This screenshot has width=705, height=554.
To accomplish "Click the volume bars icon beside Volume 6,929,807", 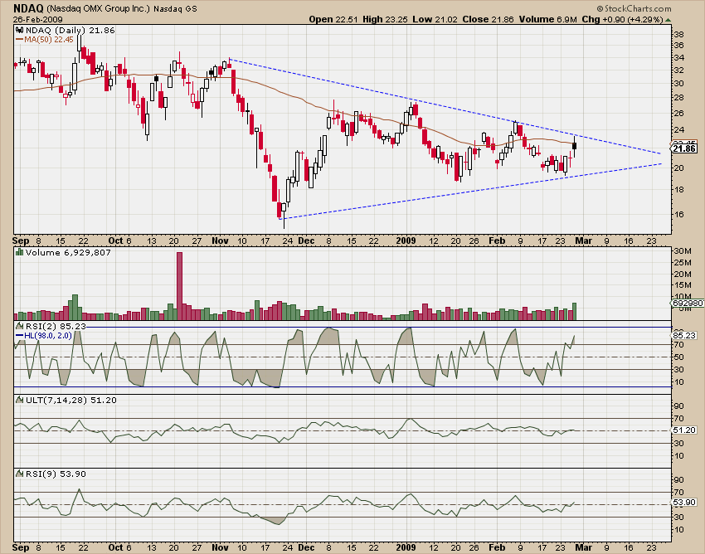I will (x=20, y=253).
